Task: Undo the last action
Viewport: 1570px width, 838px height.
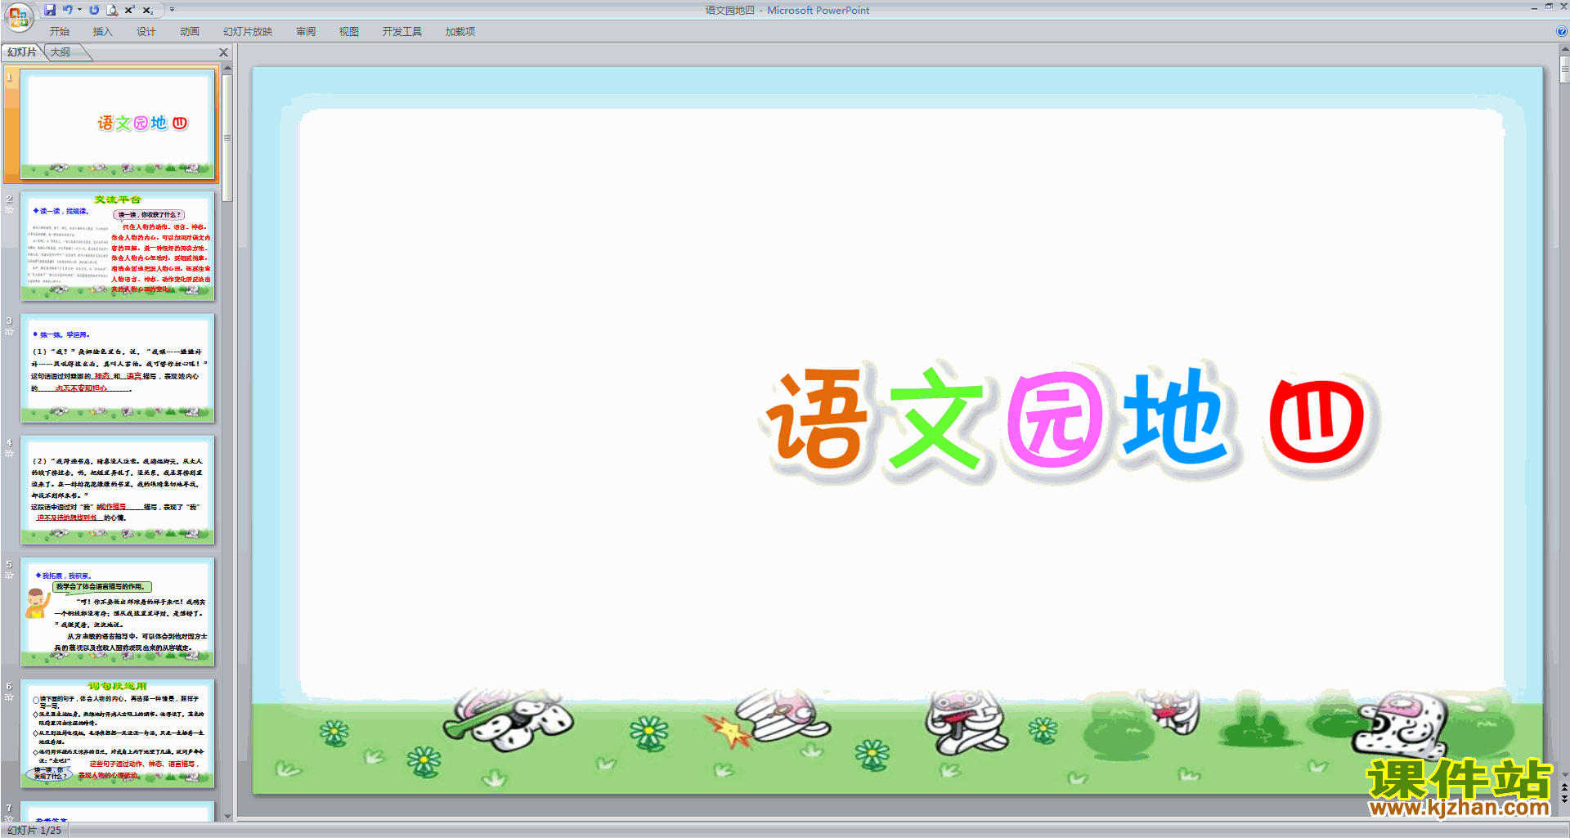Action: (x=68, y=10)
